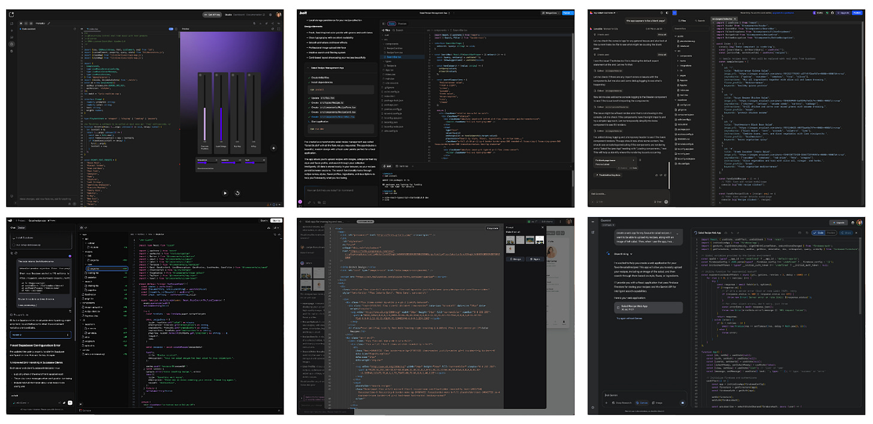873x424 pixels.
Task: Click the AI Studio logo icon
Action: coord(11,14)
